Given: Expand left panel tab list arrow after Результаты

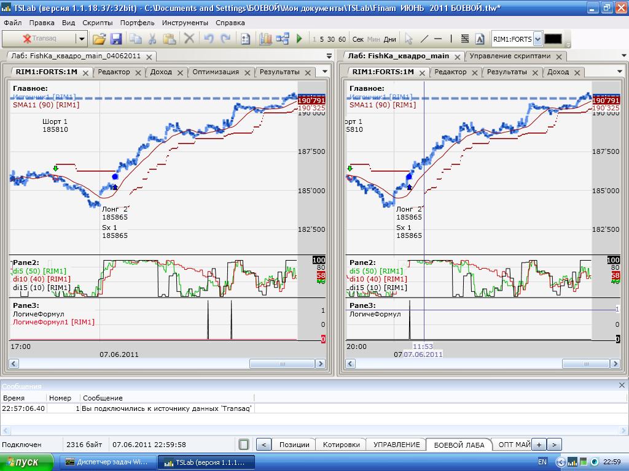Looking at the screenshot, I should point(325,72).
